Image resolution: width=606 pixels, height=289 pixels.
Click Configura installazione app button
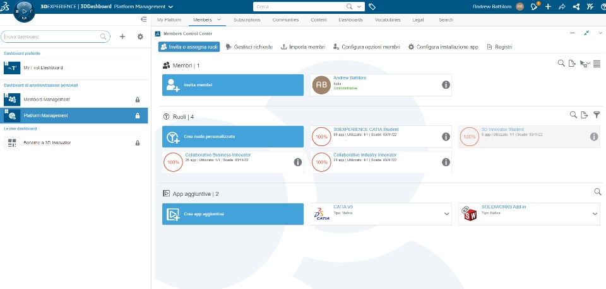(x=443, y=47)
